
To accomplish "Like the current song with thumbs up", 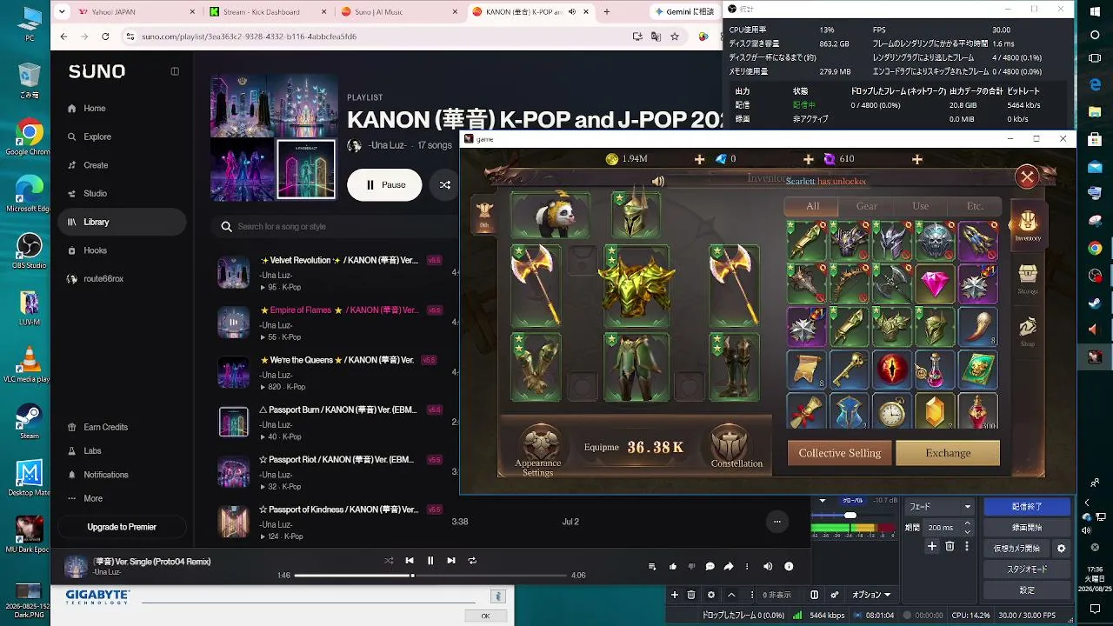I will click(x=673, y=566).
